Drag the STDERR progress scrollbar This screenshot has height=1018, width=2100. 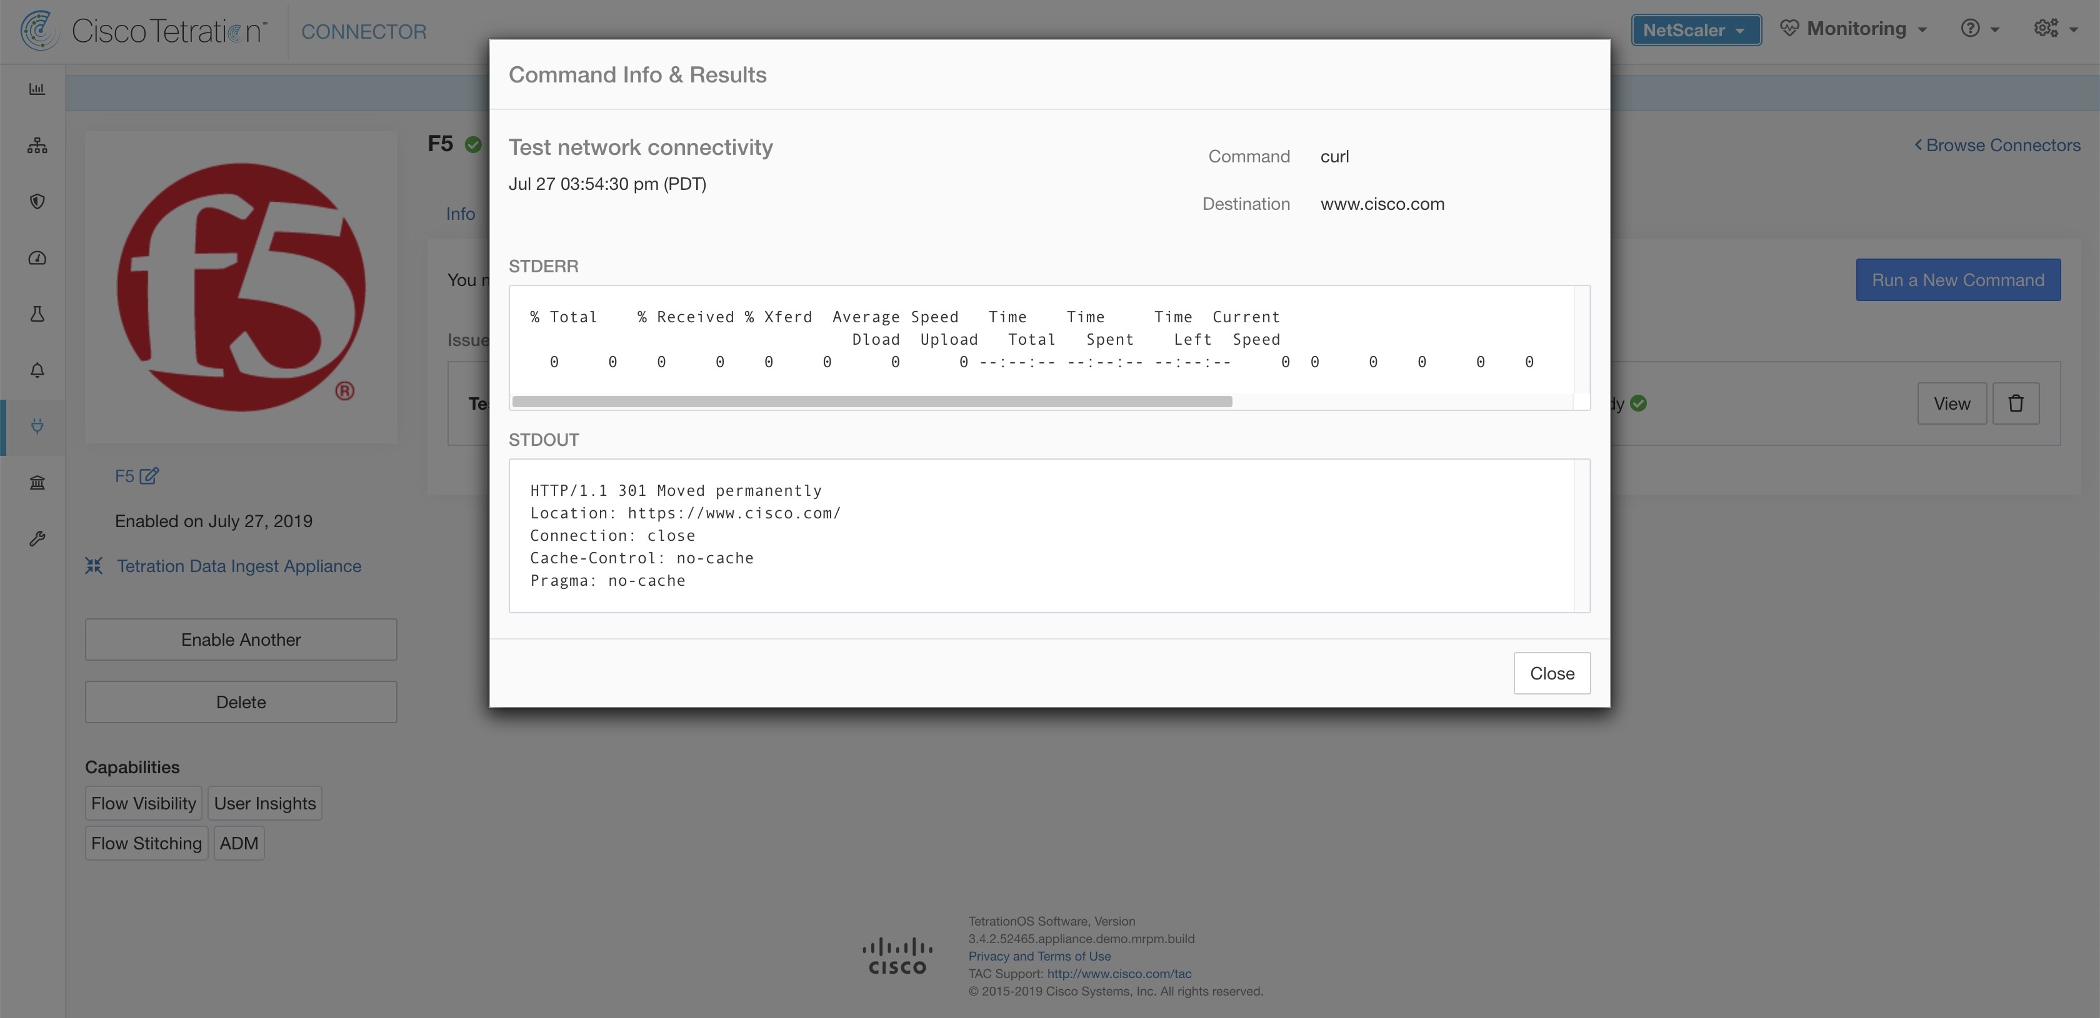[x=872, y=400]
